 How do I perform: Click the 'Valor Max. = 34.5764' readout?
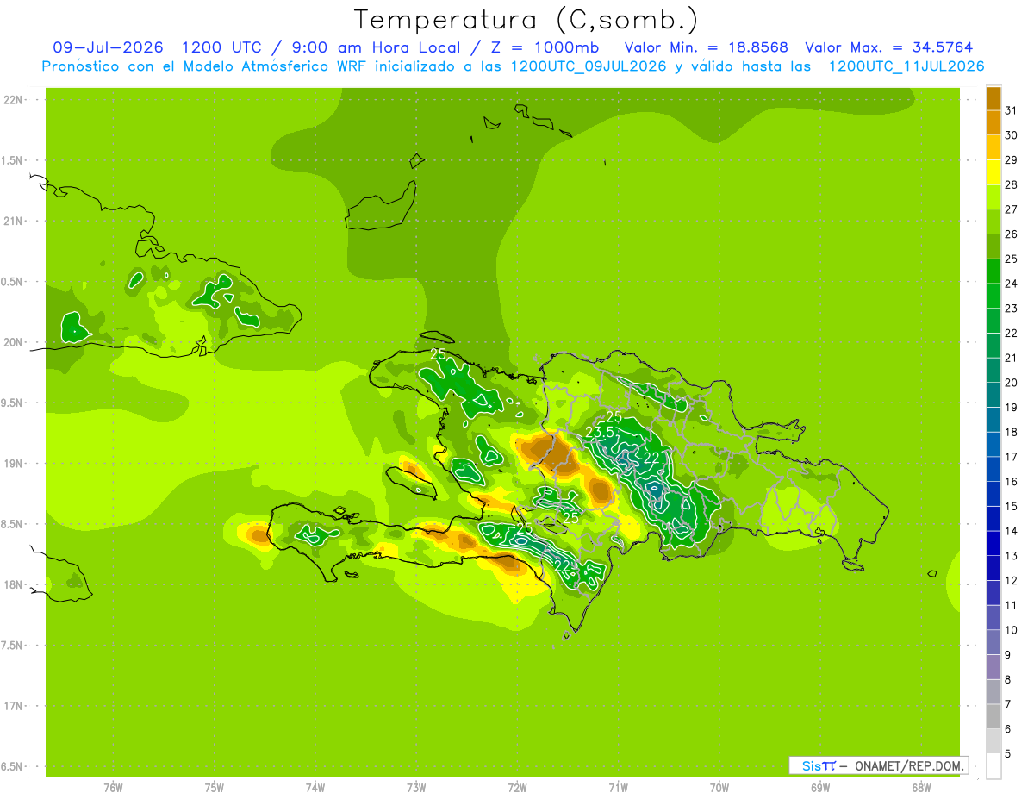889,47
